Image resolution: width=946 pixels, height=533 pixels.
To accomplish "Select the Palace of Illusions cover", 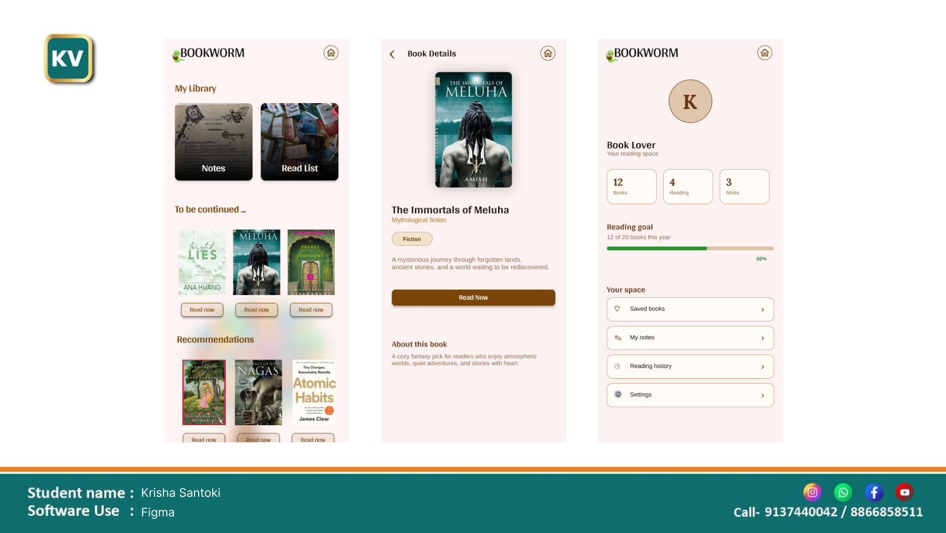I will pos(311,262).
